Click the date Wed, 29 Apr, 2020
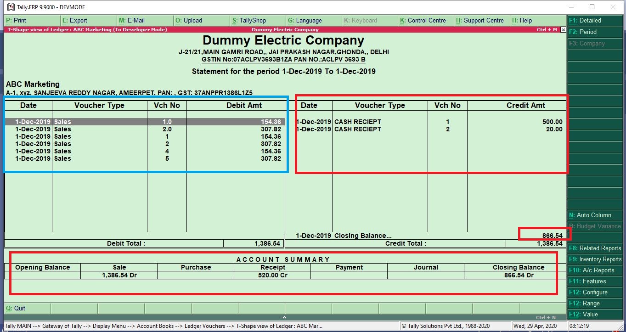This screenshot has height=332, width=626. click(535, 326)
